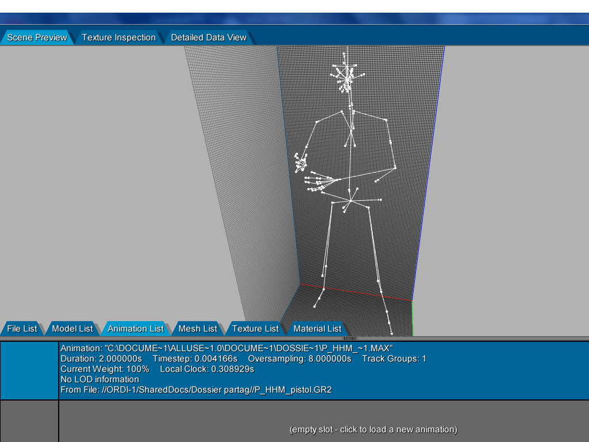Activate the Animation List tab
The width and height of the screenshot is (589, 442).
[136, 329]
